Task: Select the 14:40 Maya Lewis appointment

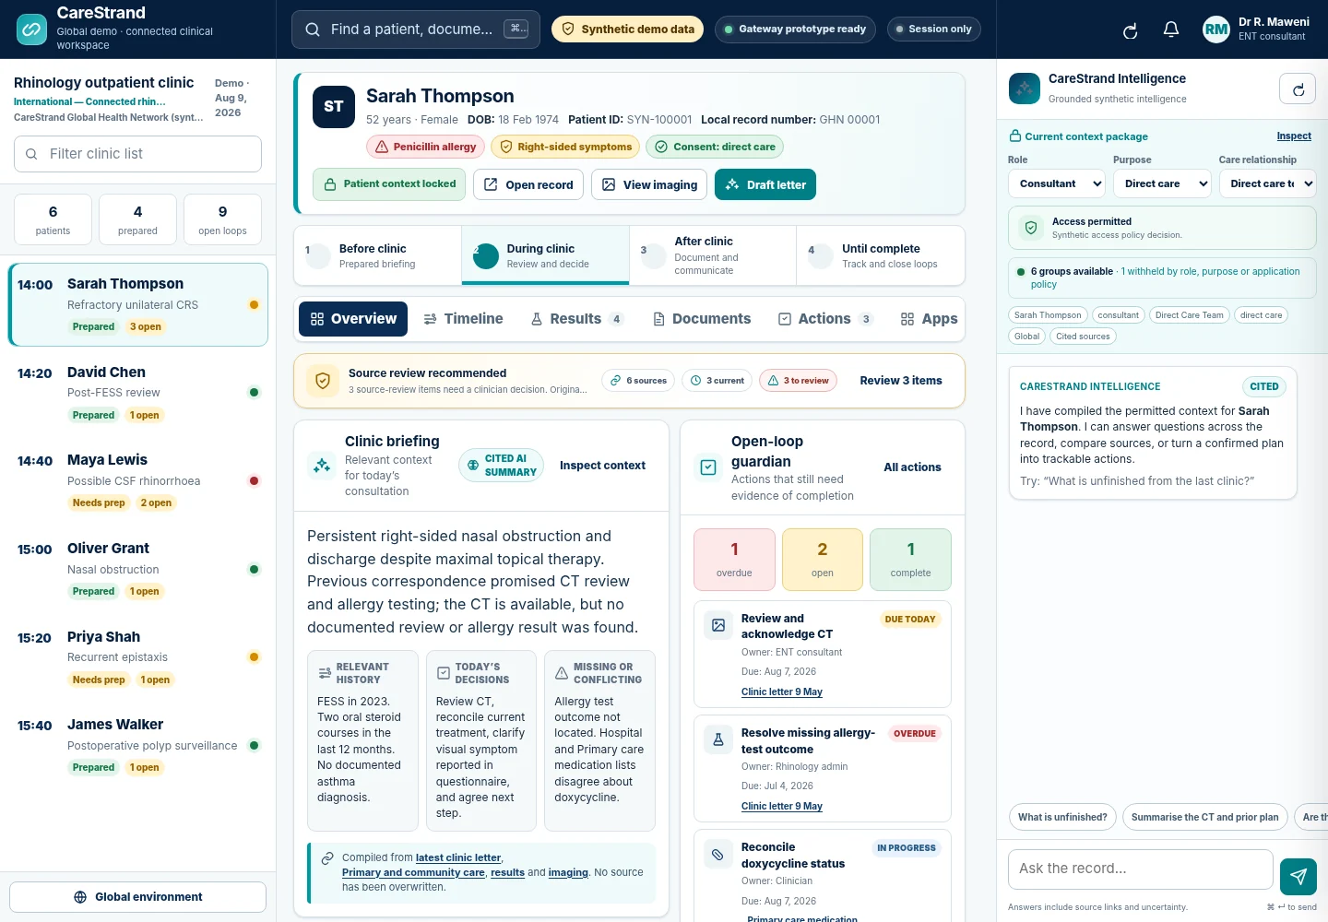Action: (137, 481)
